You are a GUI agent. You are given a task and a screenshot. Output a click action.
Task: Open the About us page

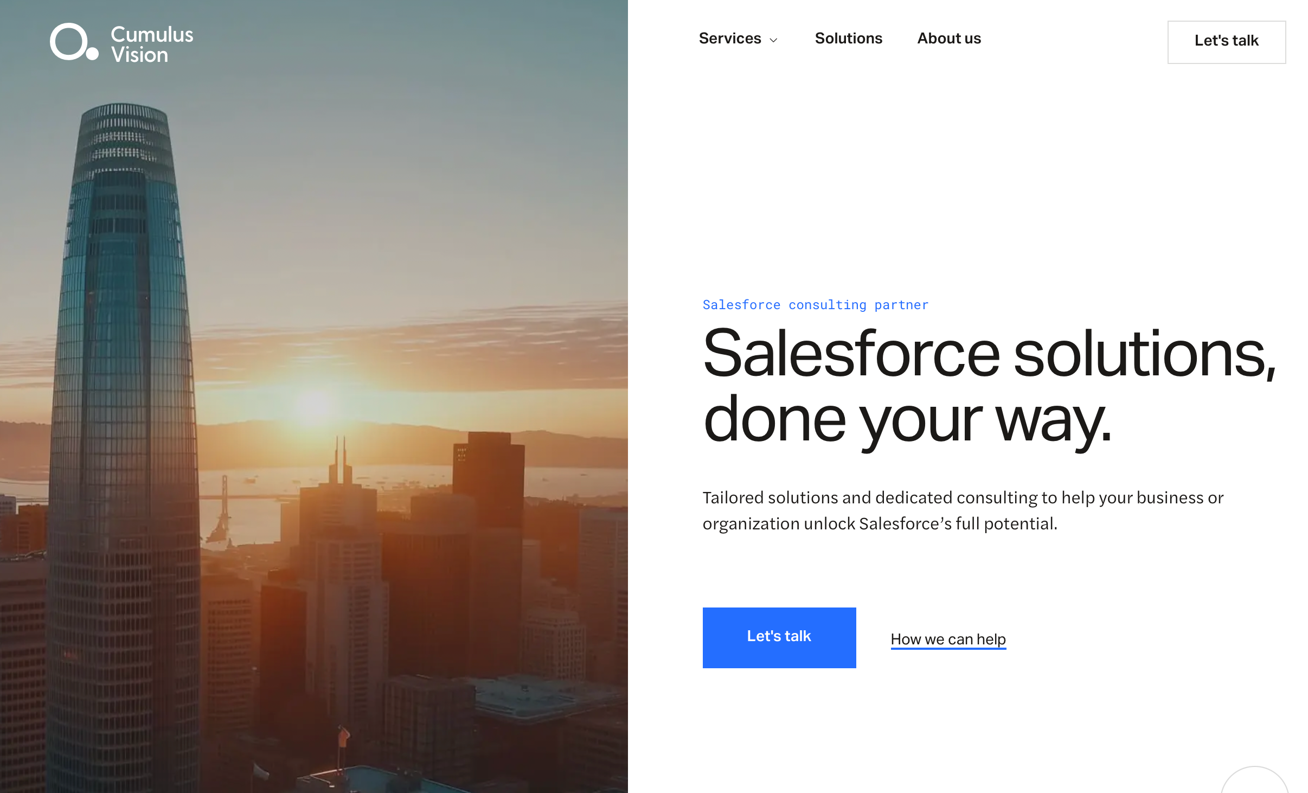949,39
